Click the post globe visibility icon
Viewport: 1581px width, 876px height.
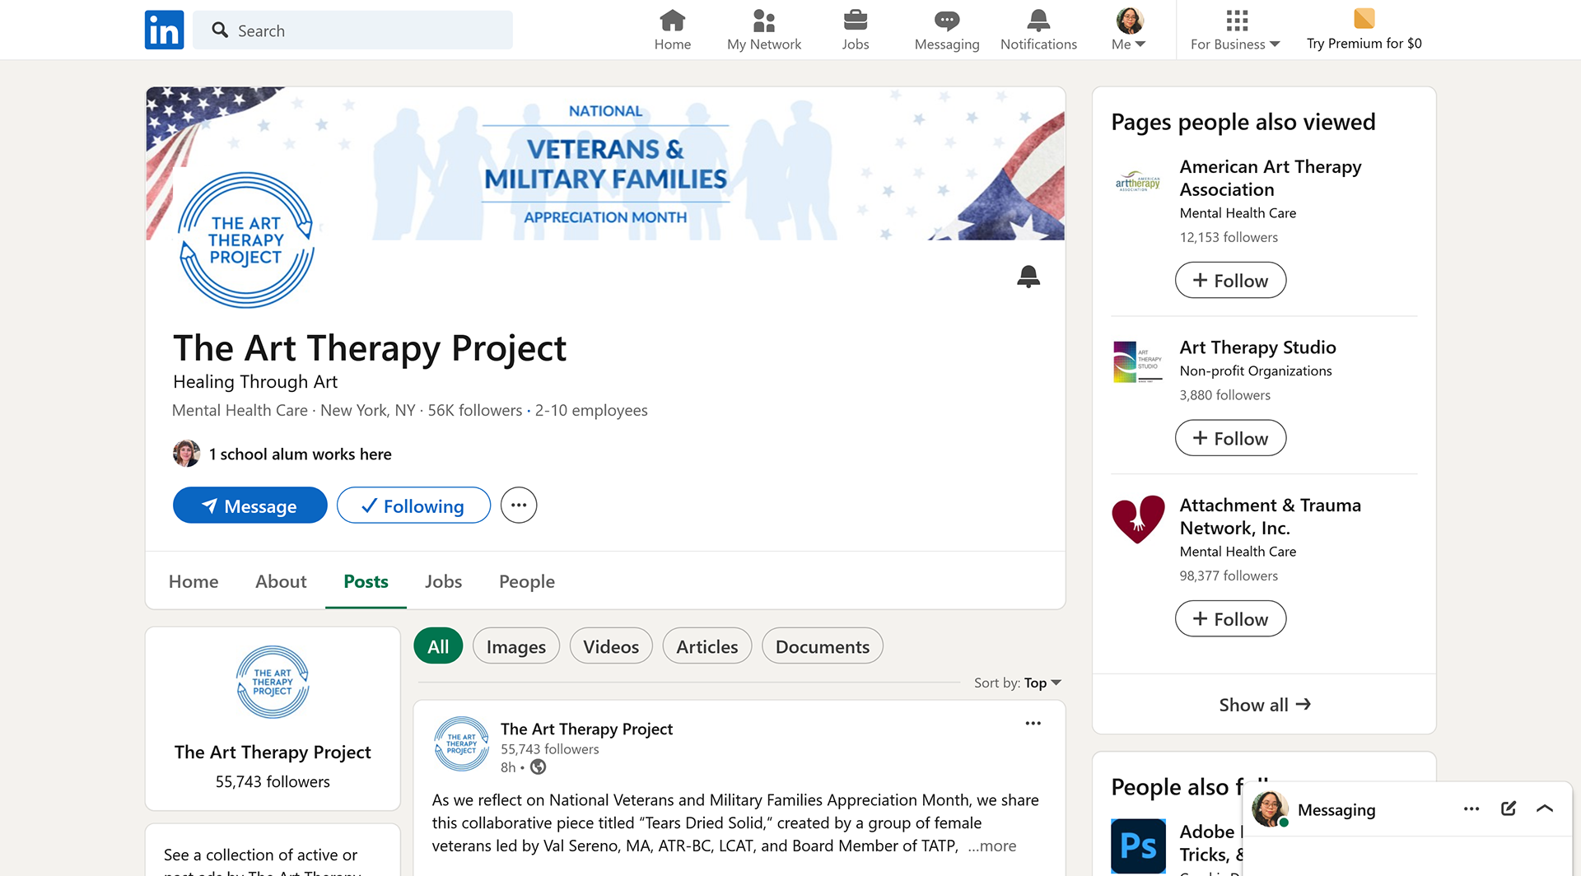click(538, 766)
